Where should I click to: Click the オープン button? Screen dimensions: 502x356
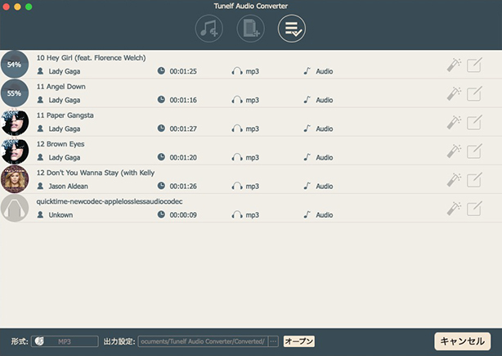(x=299, y=341)
